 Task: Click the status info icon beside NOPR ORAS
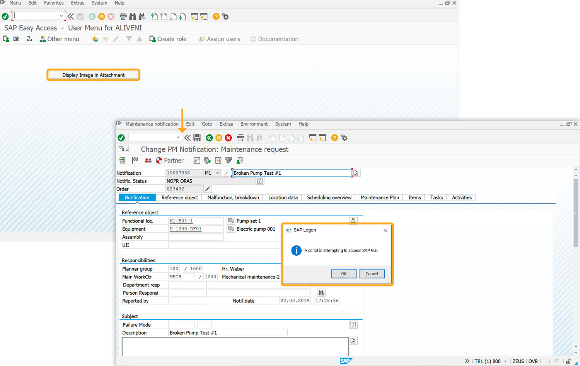coord(260,181)
